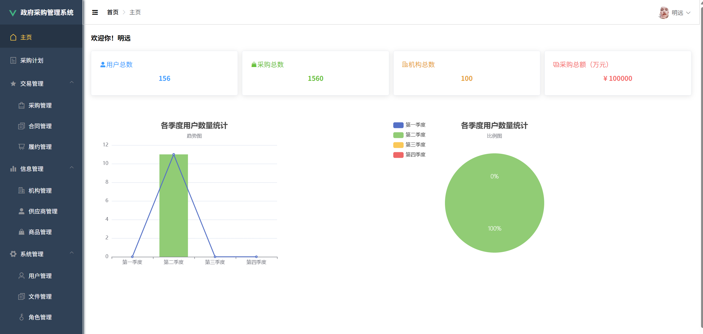Collapse the 交易管理 submenu chevron
The width and height of the screenshot is (703, 334).
click(72, 82)
